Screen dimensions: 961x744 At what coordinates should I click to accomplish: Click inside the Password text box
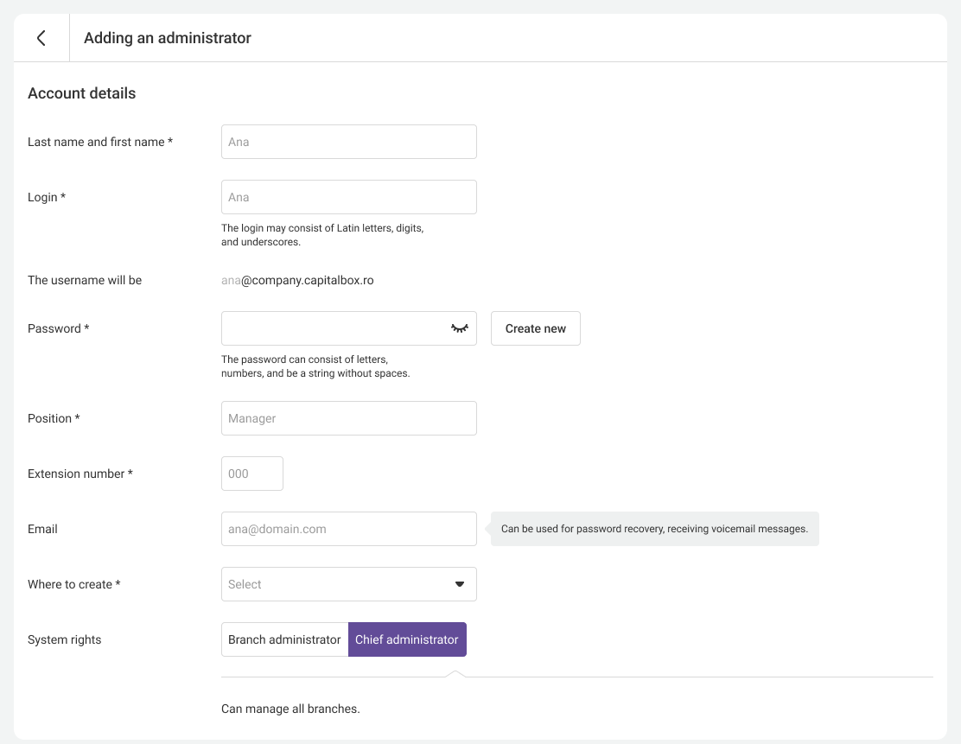click(x=333, y=328)
